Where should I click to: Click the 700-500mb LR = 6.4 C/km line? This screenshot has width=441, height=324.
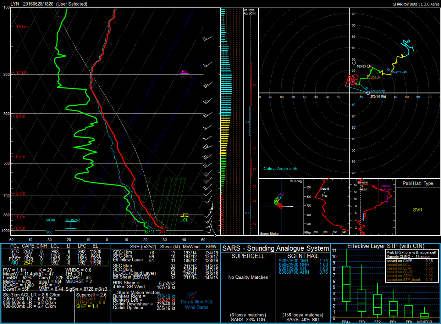click(x=30, y=306)
